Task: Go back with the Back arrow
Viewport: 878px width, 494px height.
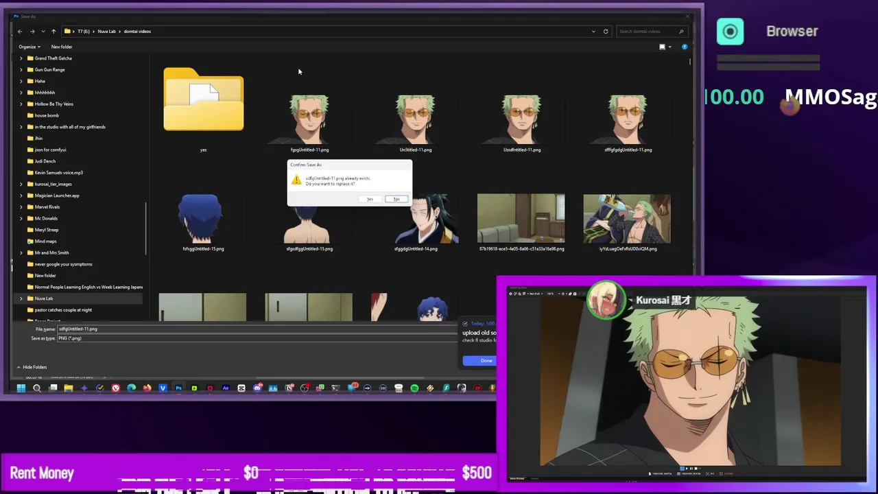Action: pyautogui.click(x=20, y=31)
